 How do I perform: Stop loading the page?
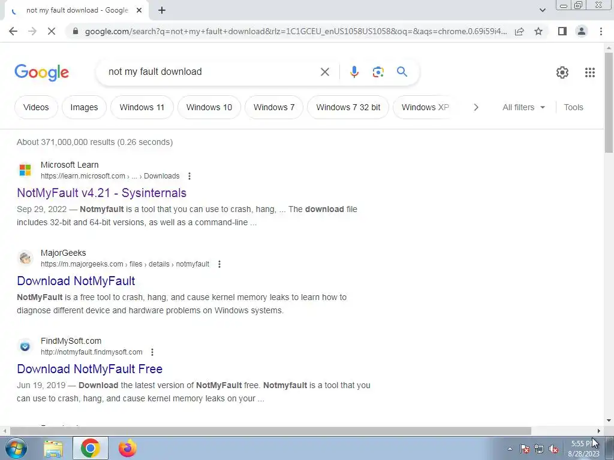pyautogui.click(x=52, y=31)
